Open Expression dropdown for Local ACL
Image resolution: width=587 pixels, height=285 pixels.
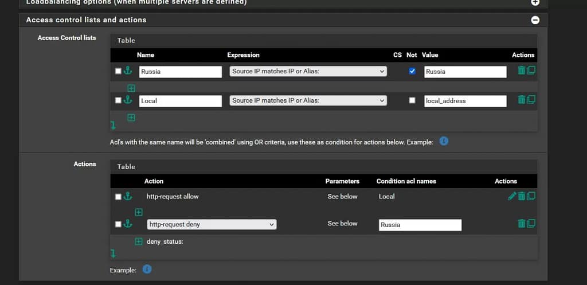pos(308,100)
